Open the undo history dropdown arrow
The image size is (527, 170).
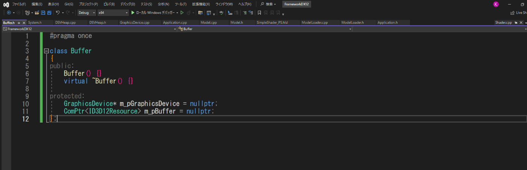pyautogui.click(x=63, y=12)
